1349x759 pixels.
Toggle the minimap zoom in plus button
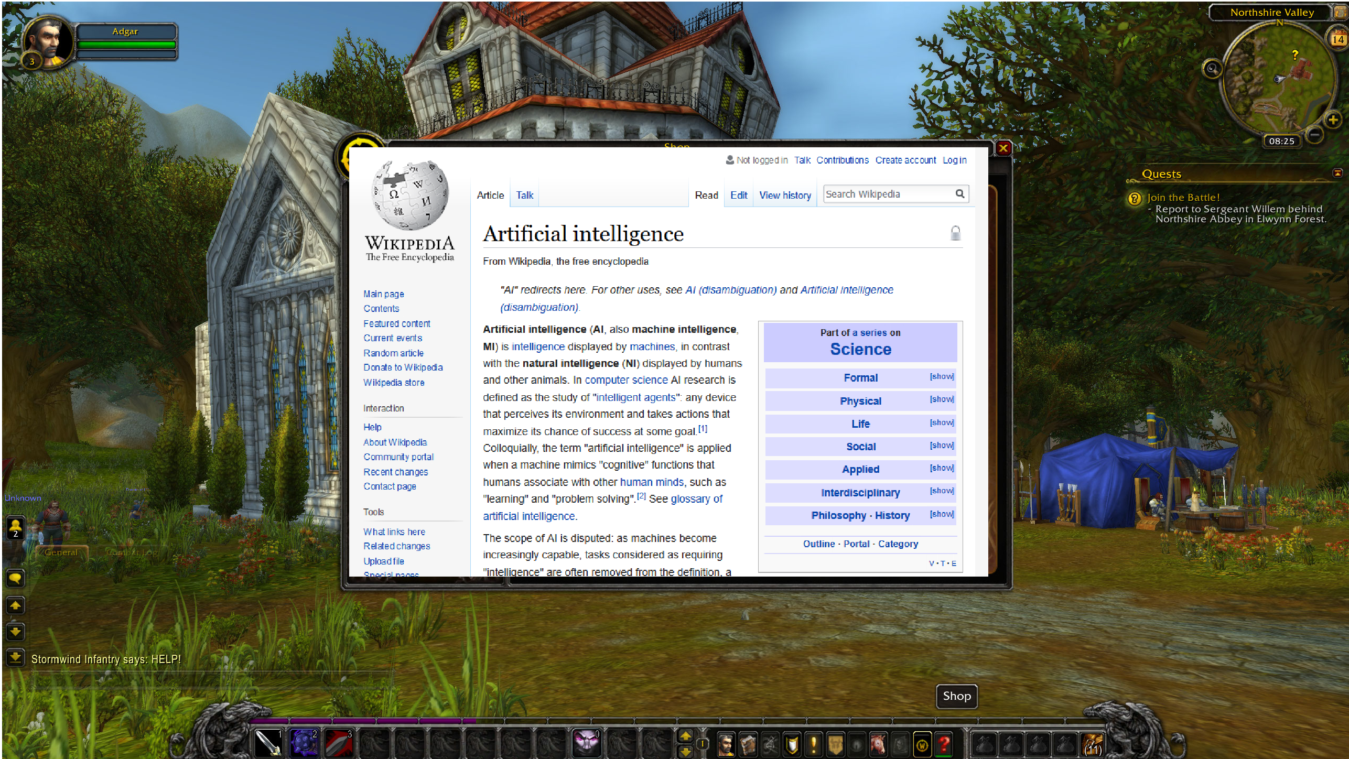pos(1333,120)
